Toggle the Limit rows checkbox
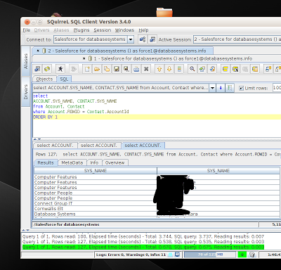Viewport: 281px width, 270px height. [x=241, y=88]
